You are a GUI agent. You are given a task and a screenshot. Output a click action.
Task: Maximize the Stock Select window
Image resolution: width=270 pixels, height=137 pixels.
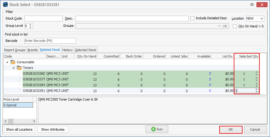coord(252,5)
